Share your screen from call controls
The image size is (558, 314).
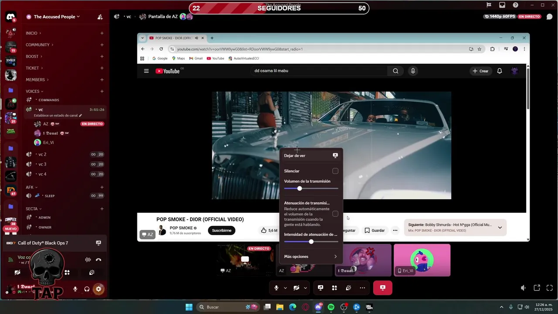pyautogui.click(x=320, y=288)
